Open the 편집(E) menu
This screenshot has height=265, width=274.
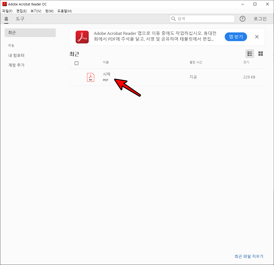[x=21, y=11]
